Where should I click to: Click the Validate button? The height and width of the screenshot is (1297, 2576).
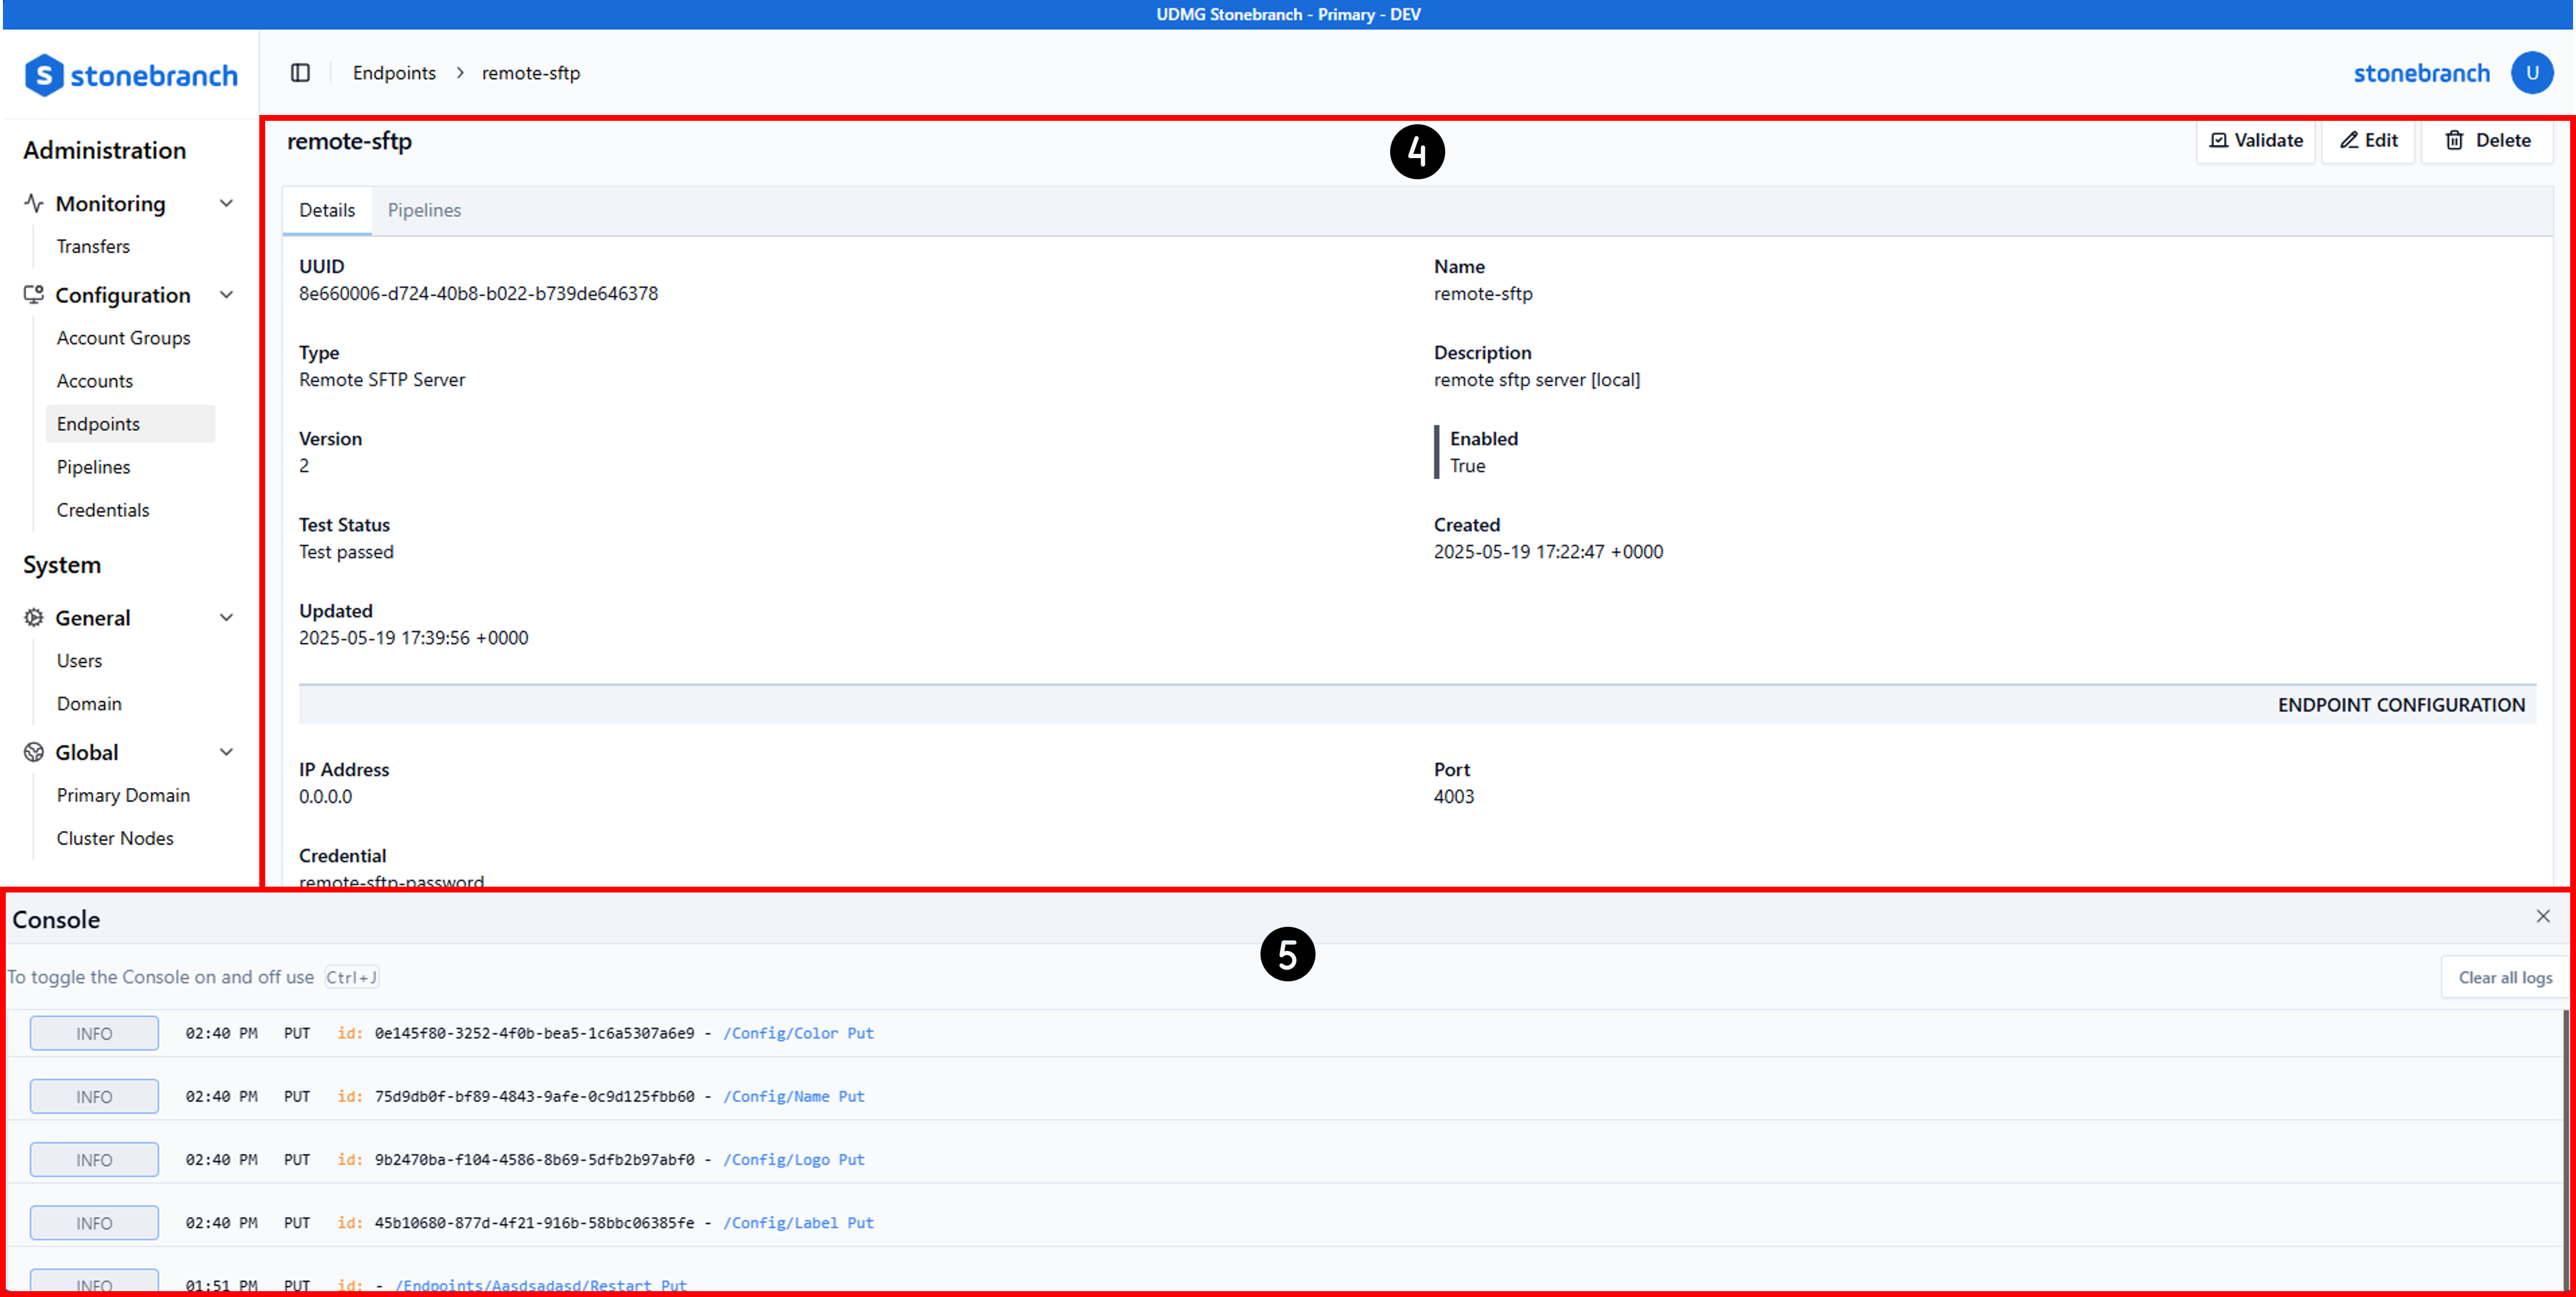2256,140
